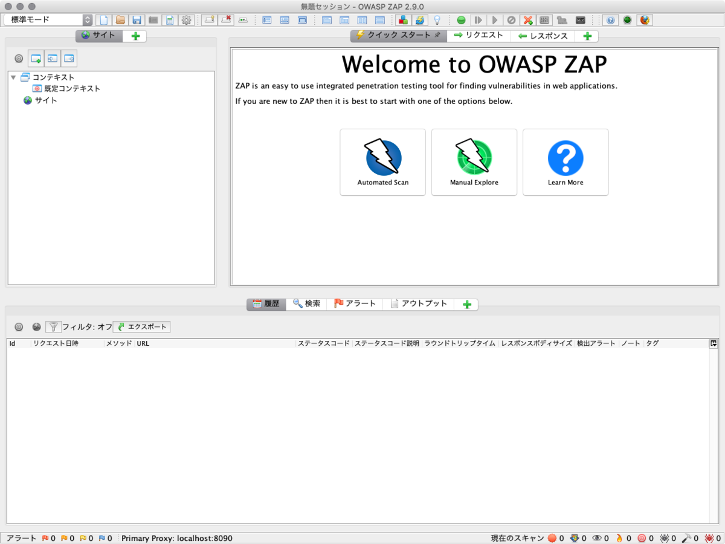Toggle the pin on Quick Start tab
This screenshot has height=544, width=725.
[437, 36]
